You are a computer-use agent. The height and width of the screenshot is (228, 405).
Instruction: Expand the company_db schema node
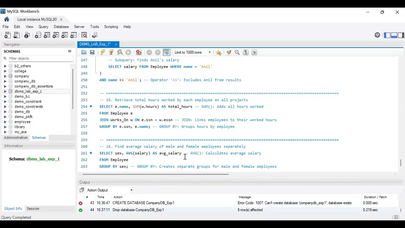click(5, 81)
